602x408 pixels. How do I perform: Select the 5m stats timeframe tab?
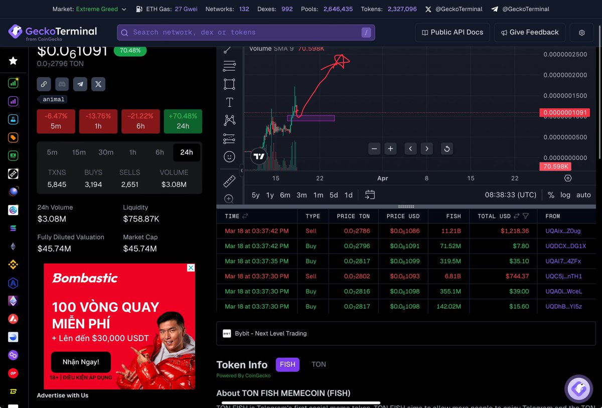pos(52,152)
